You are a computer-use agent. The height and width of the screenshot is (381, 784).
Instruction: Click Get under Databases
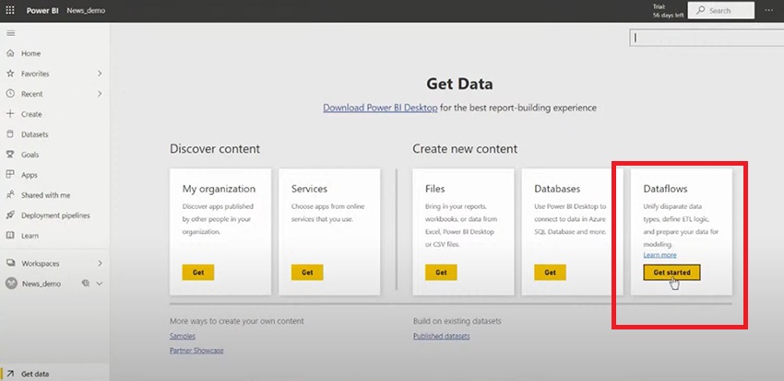(x=550, y=272)
